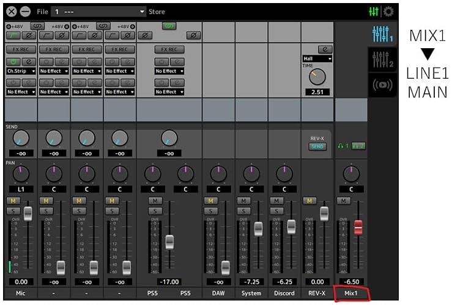
Task: Invert phase on the Mic channel
Action: (29, 35)
